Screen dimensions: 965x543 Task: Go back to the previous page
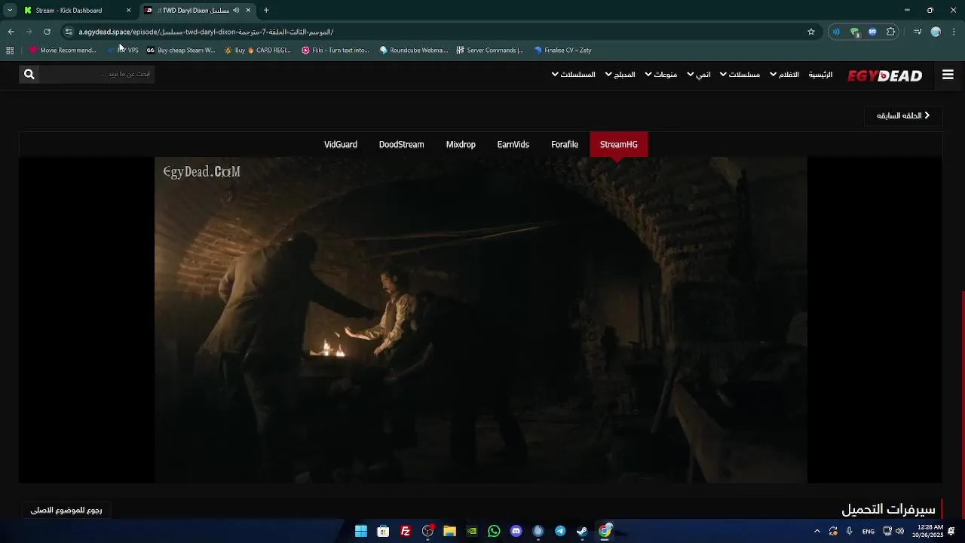tap(11, 32)
